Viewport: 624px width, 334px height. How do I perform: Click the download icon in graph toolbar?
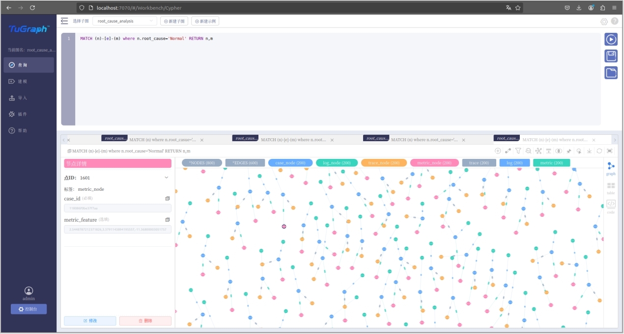point(589,151)
